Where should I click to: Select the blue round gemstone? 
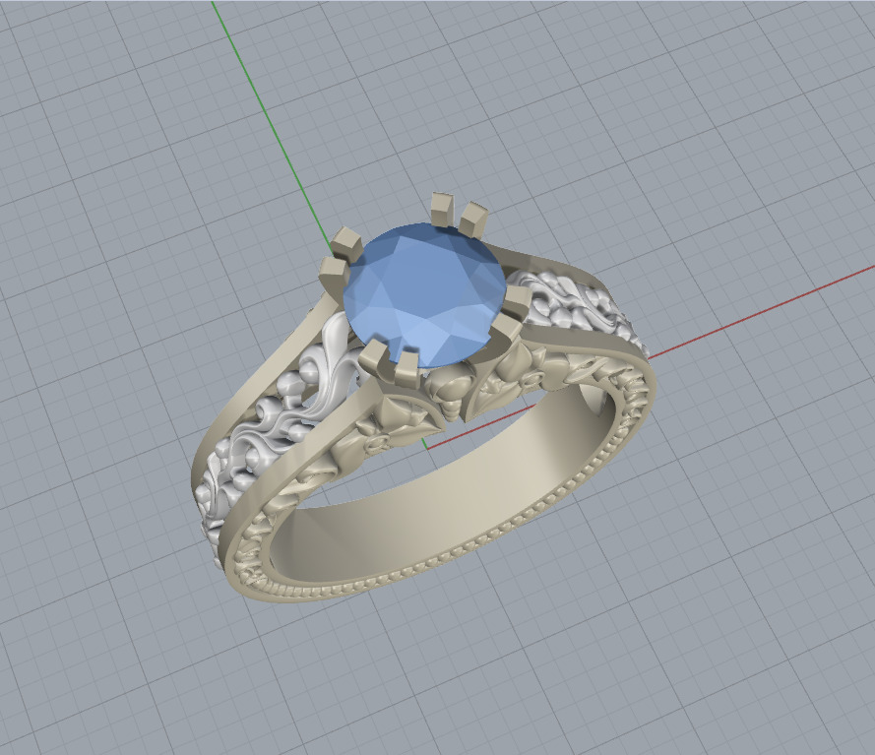(x=426, y=294)
